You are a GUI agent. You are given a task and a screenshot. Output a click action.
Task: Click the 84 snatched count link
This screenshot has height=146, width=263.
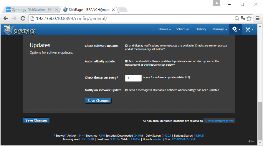coord(80,136)
